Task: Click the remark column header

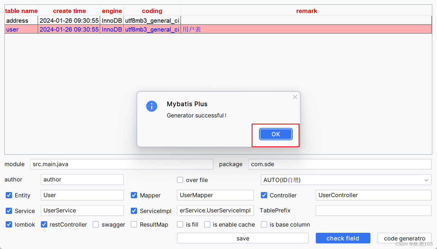Action: 307,11
